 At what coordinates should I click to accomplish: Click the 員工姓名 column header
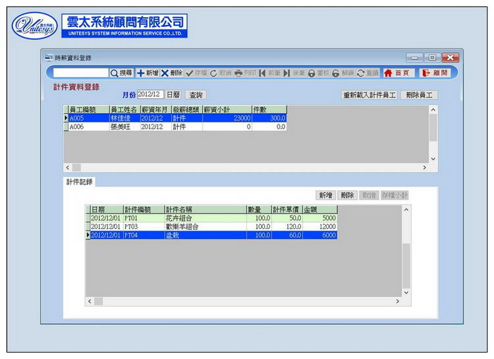[124, 109]
